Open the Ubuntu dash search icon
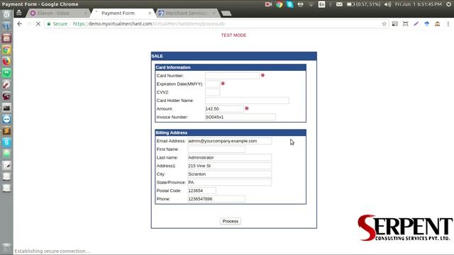The width and height of the screenshot is (454, 255). click(x=6, y=14)
